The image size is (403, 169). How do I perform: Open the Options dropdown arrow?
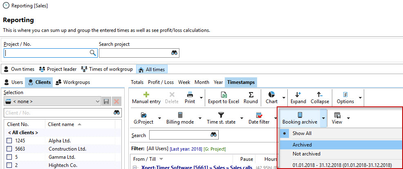click(x=360, y=98)
